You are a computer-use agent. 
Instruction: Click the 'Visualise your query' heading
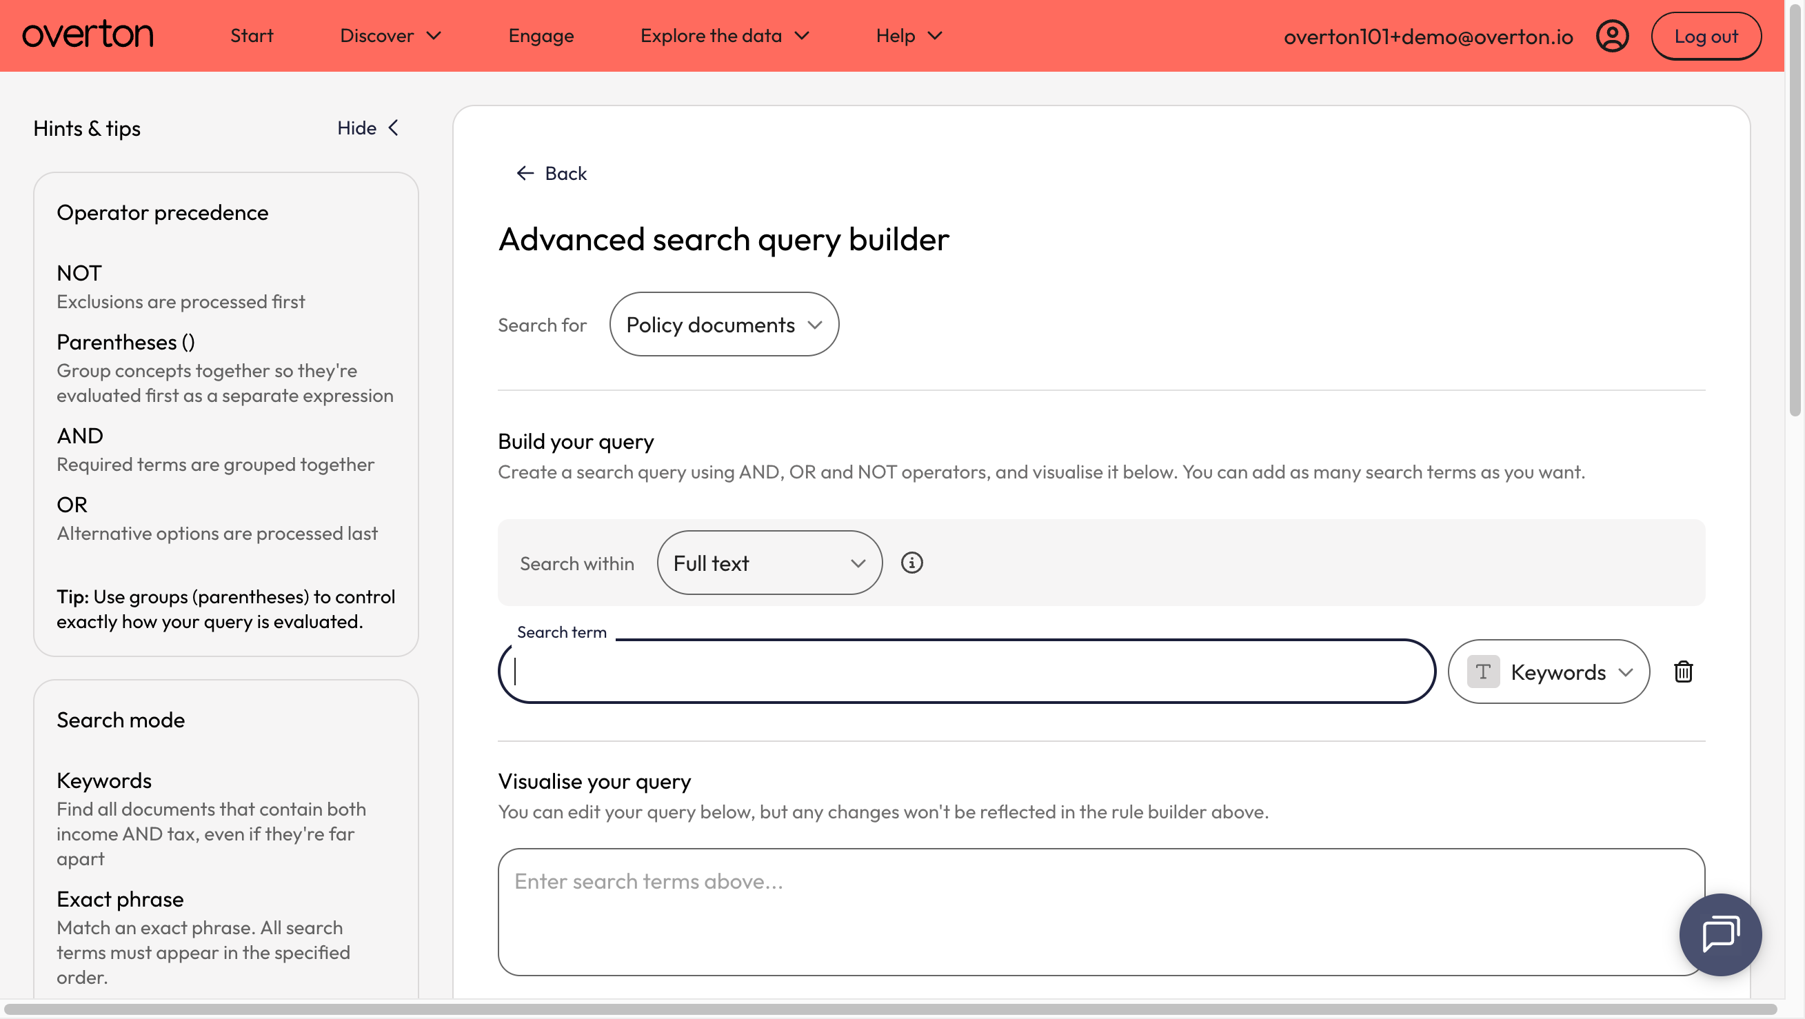594,781
